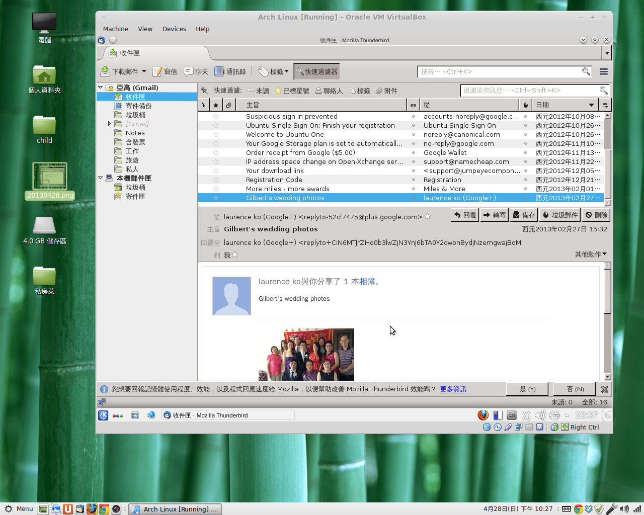Open the 更多資訊 more info link
The image size is (644, 515).
point(453,389)
